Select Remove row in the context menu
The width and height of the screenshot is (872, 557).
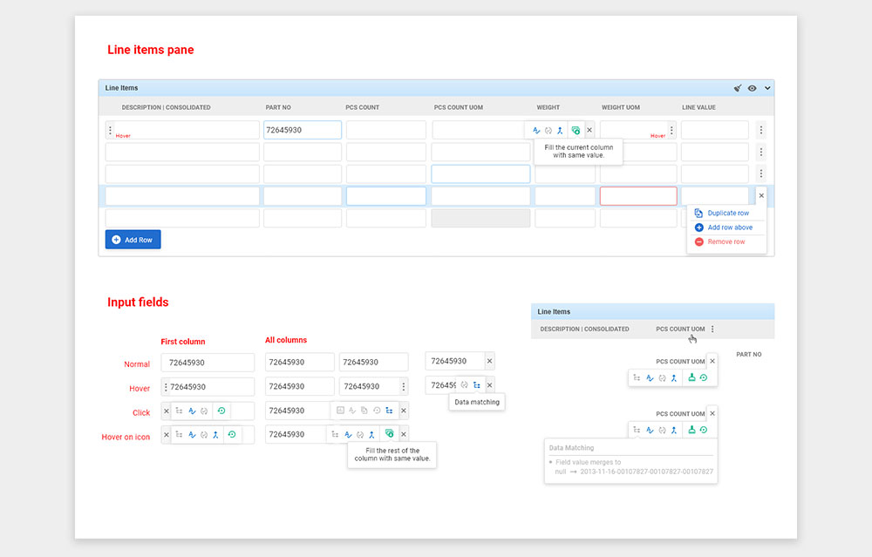(x=726, y=241)
